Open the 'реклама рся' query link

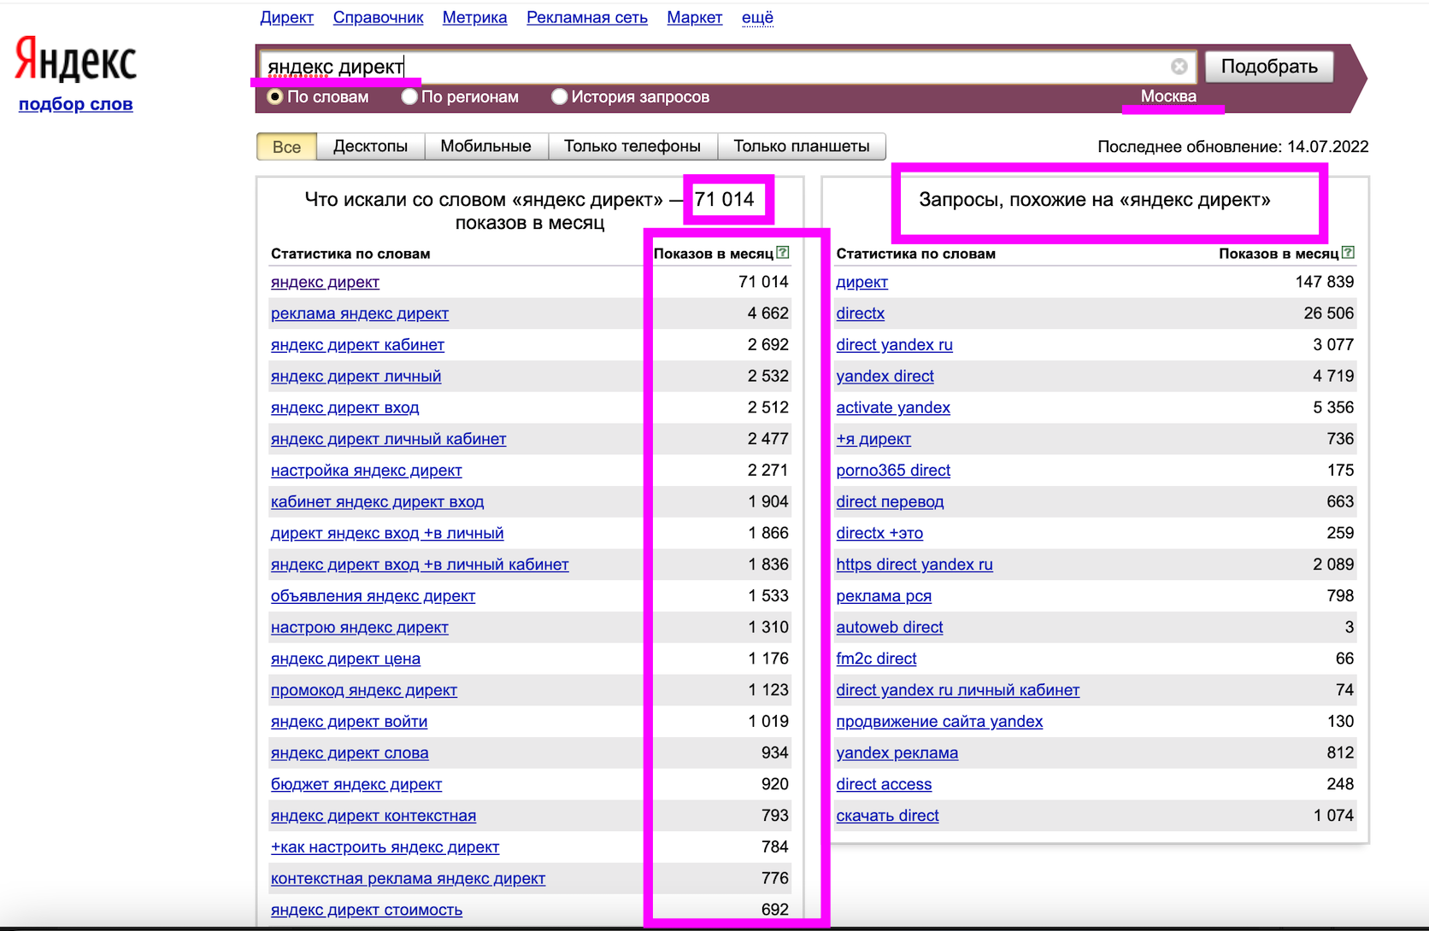click(884, 596)
